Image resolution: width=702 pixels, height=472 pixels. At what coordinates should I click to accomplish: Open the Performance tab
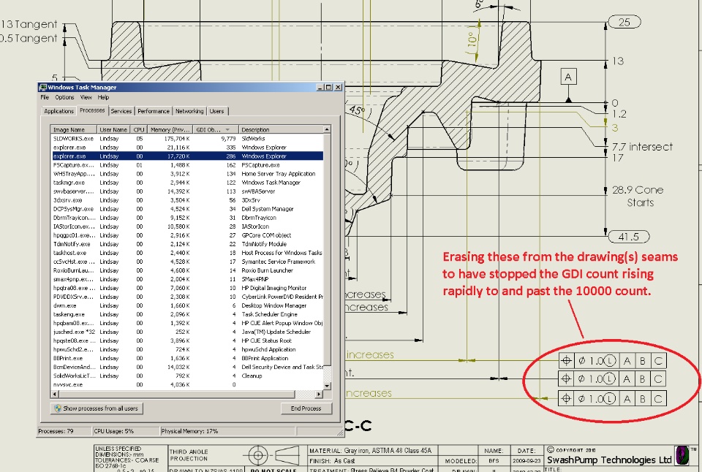click(x=154, y=111)
